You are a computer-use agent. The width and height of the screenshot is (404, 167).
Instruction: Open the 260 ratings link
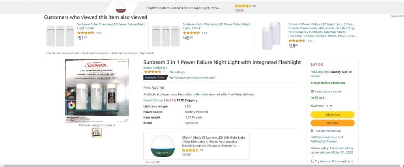click(177, 72)
